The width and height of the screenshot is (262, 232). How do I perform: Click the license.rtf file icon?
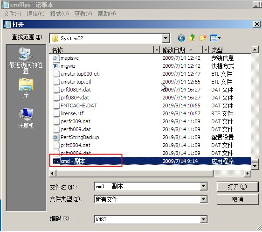tap(56, 113)
